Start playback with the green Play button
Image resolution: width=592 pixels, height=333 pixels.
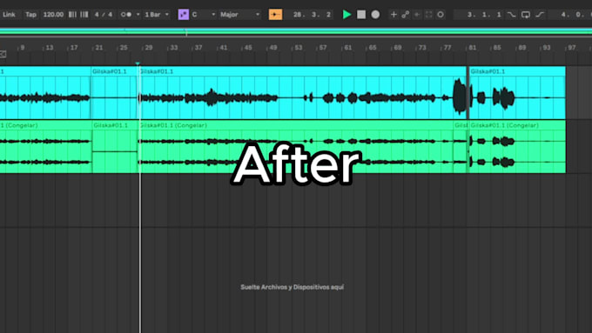tap(346, 15)
